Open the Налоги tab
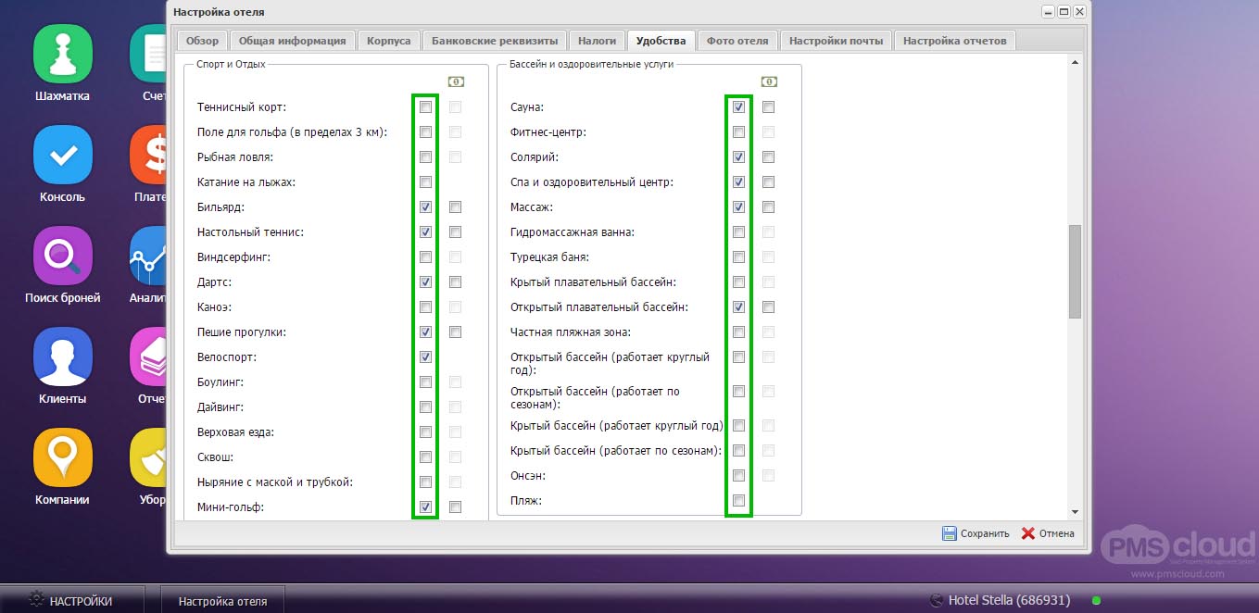Image resolution: width=1259 pixels, height=613 pixels. pyautogui.click(x=597, y=41)
